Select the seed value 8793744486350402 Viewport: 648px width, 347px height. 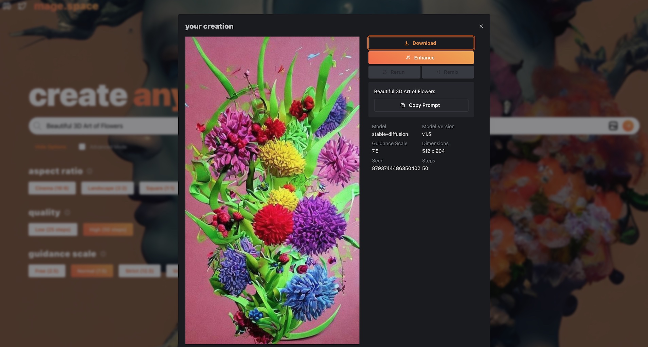[x=396, y=168]
